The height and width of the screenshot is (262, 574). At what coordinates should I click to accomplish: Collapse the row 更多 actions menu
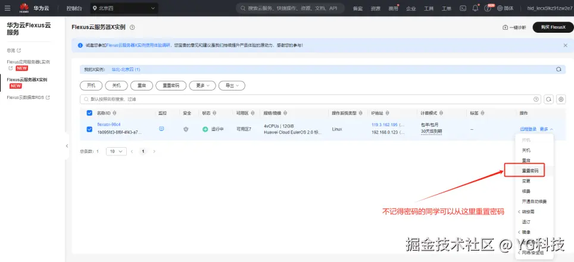pos(547,129)
